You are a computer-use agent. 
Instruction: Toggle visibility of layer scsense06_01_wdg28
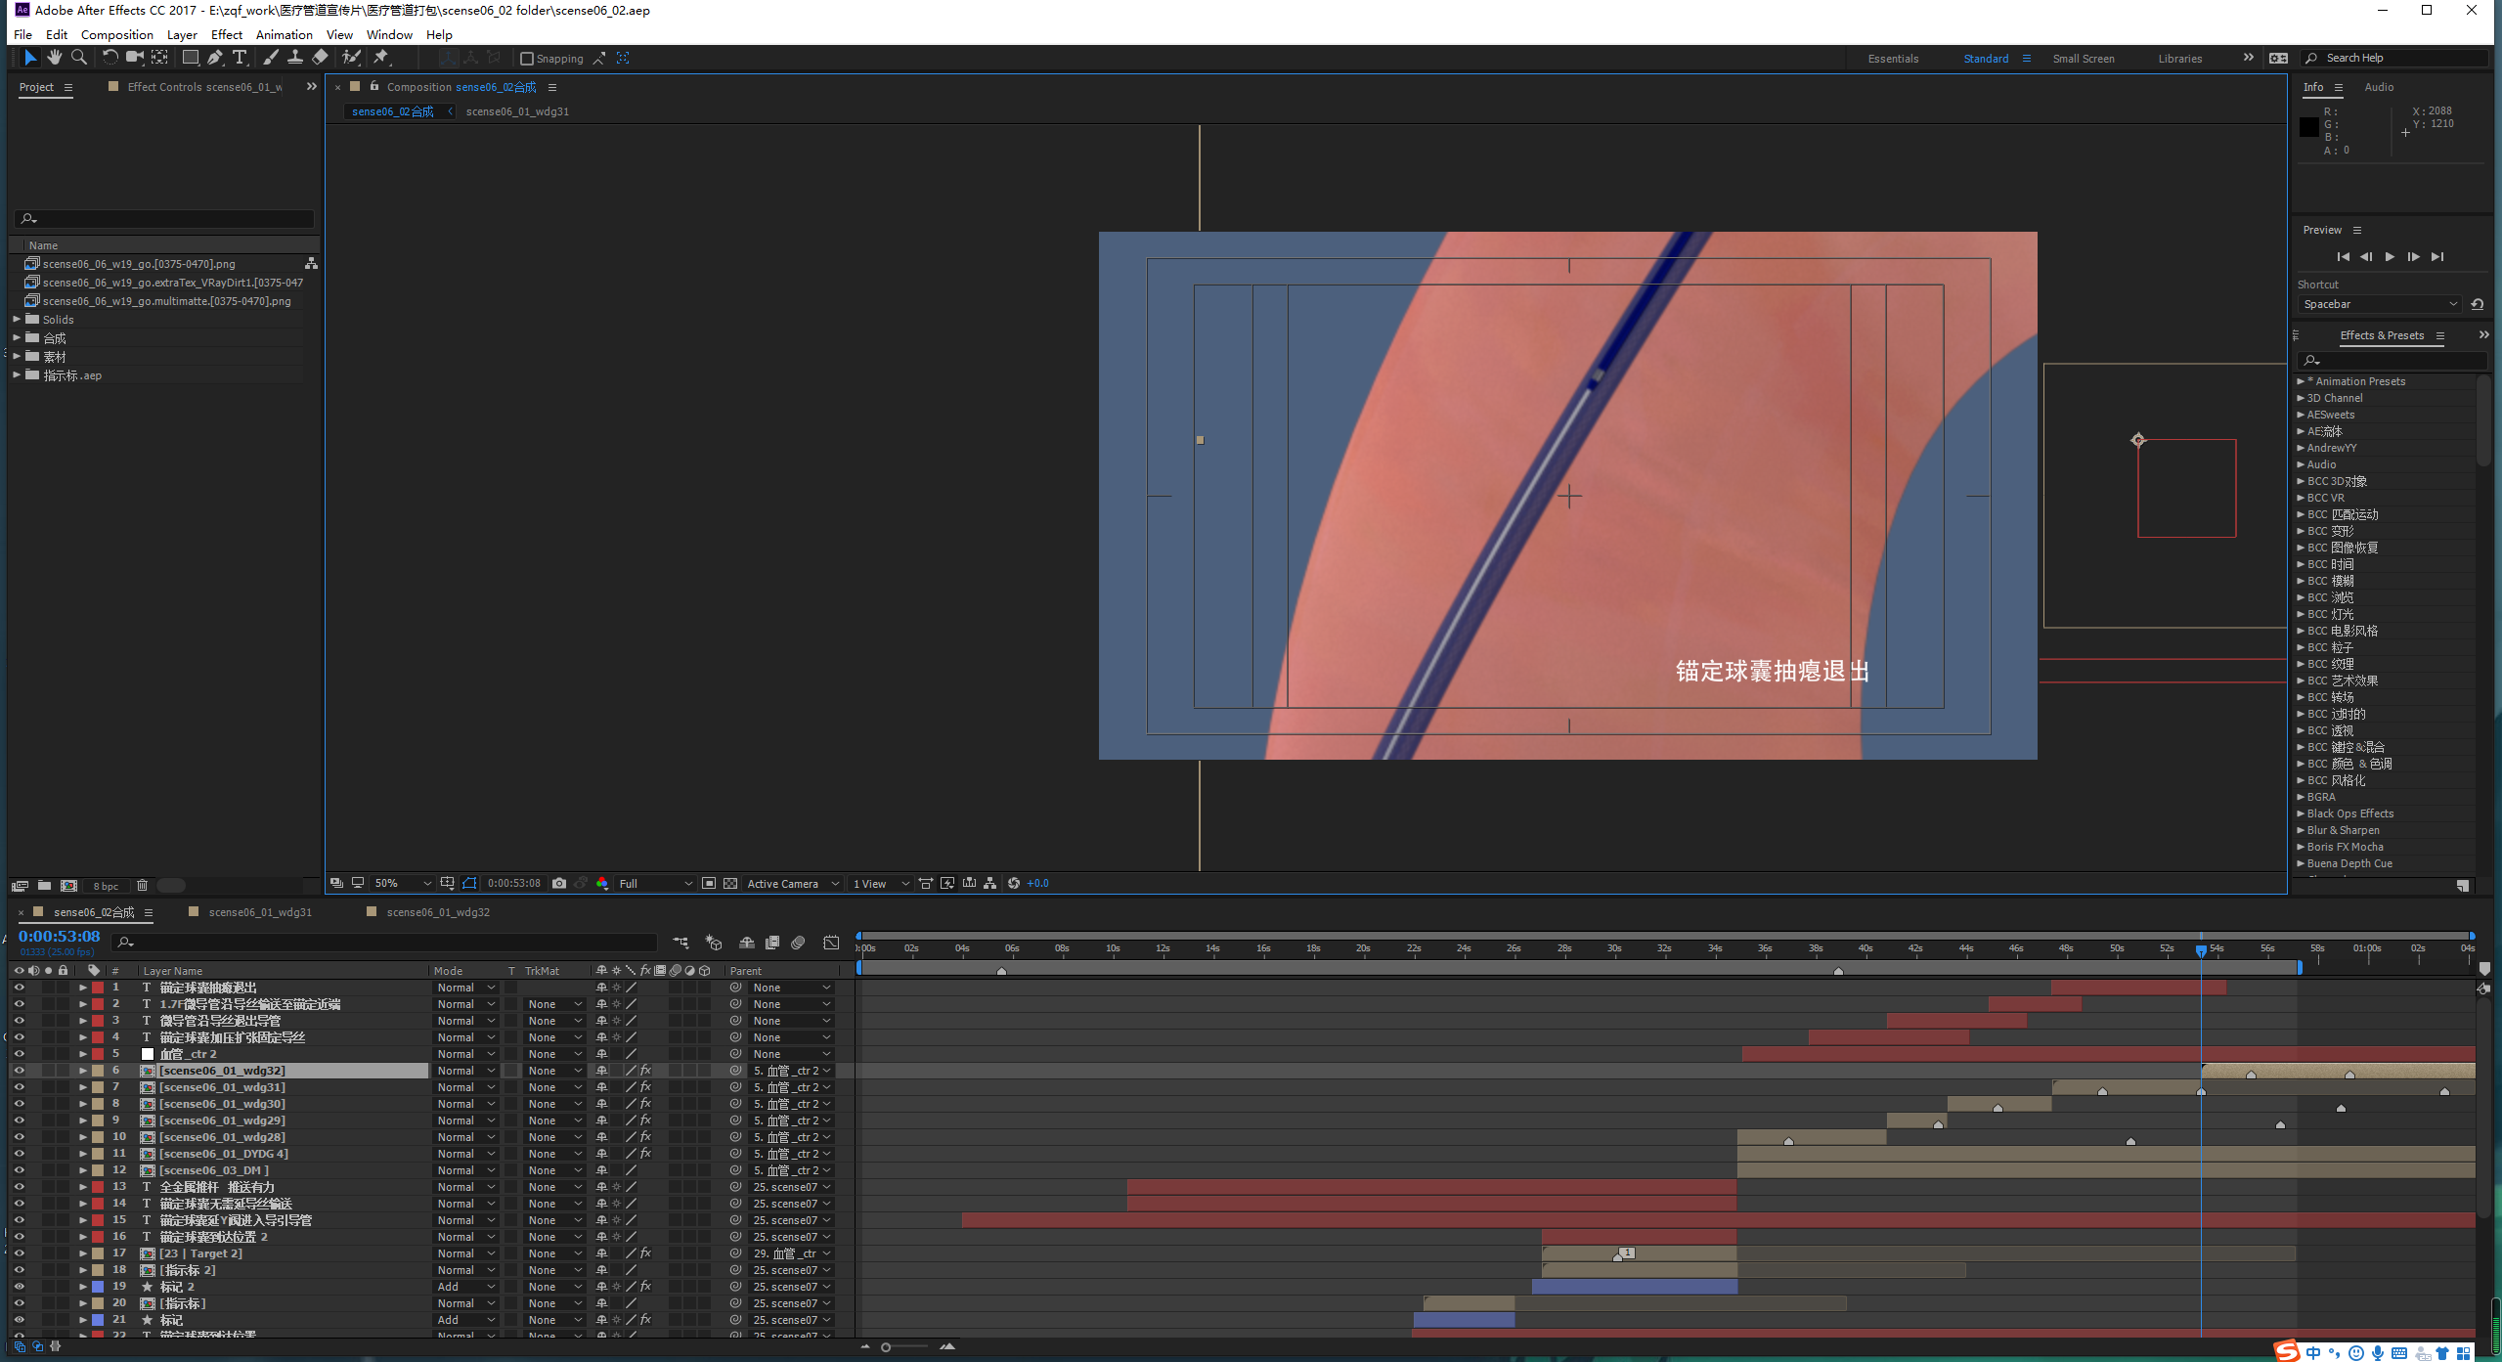tap(19, 1137)
